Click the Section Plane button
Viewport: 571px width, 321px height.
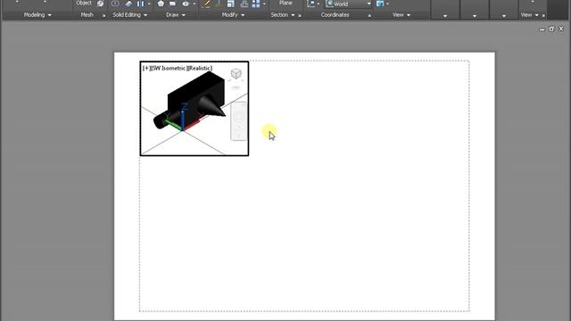click(x=285, y=3)
